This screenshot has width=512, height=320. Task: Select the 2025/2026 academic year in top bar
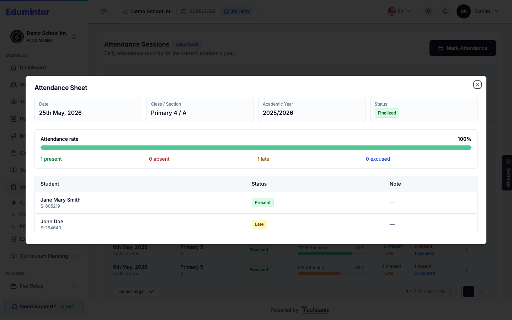[x=198, y=11]
